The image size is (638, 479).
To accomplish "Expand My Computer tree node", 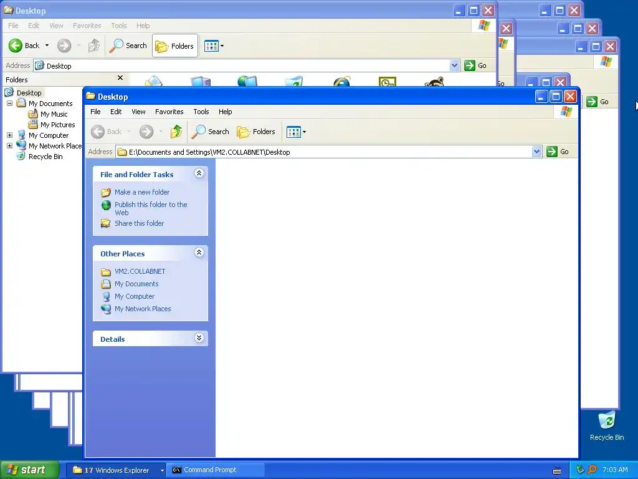I will [9, 135].
